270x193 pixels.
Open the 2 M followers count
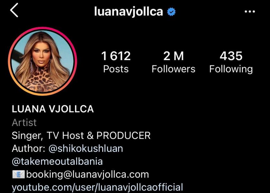click(x=174, y=56)
